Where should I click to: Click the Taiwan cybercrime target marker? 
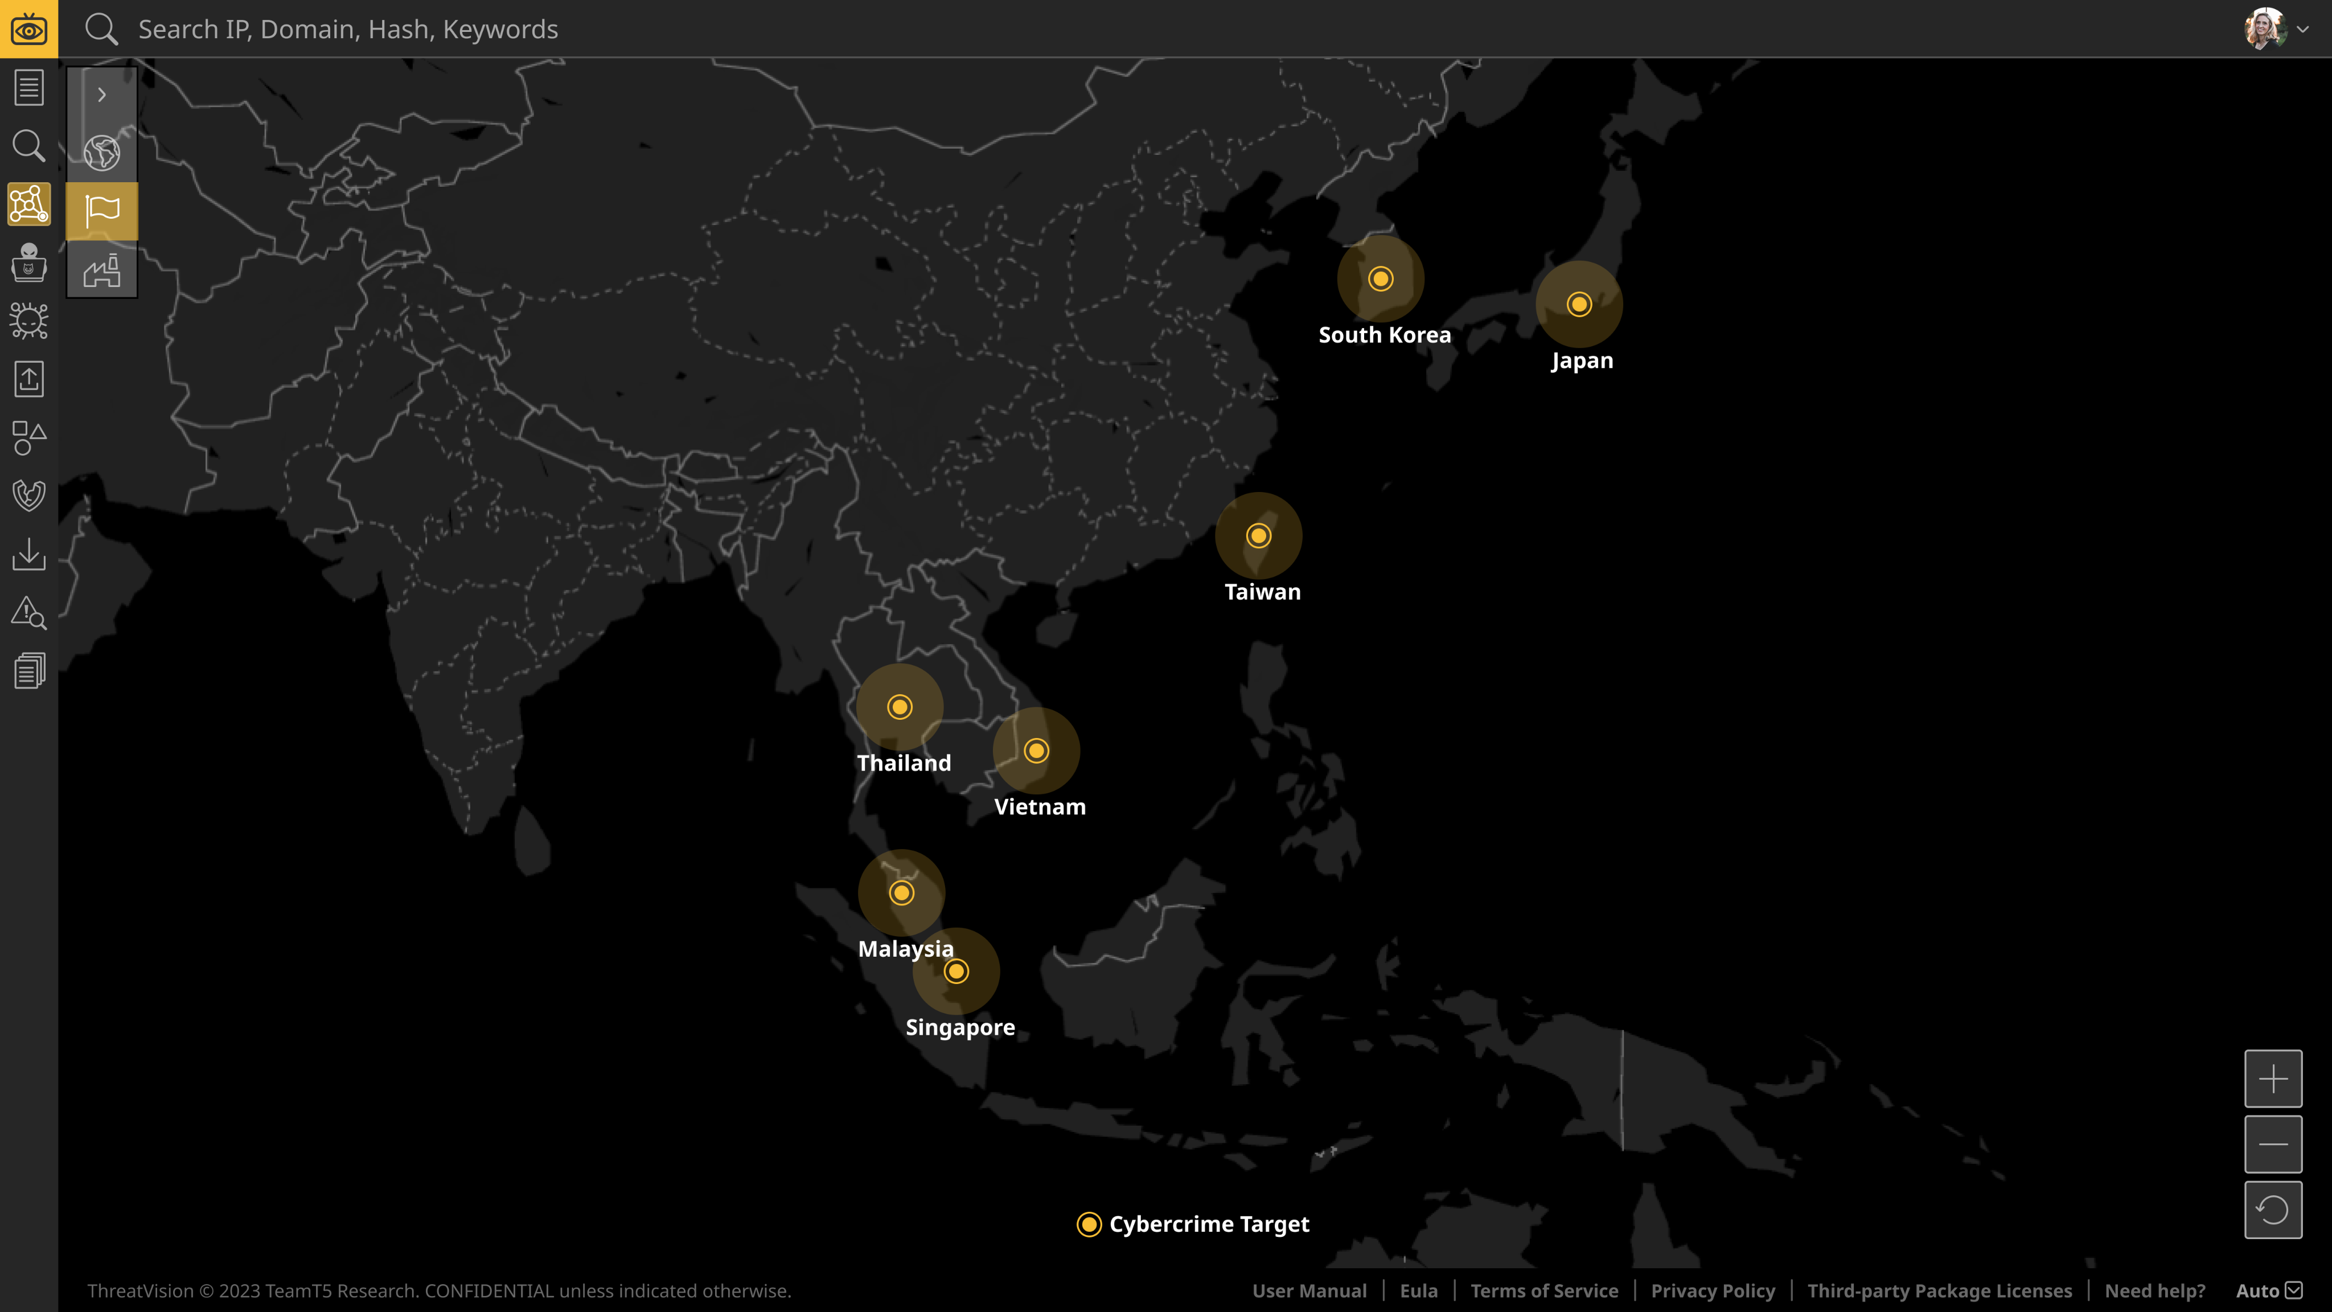1258,536
